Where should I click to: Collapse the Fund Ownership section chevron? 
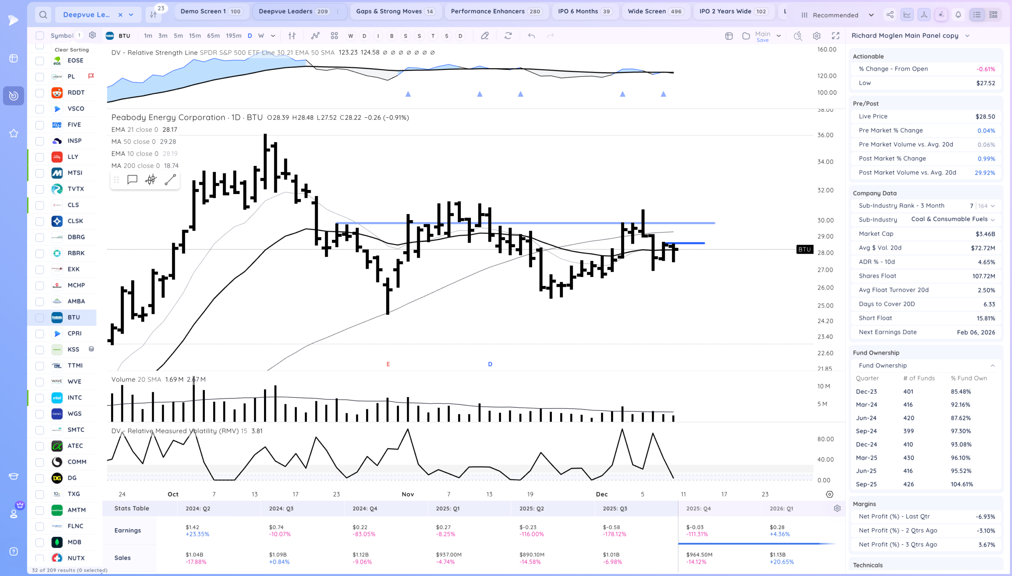pyautogui.click(x=992, y=365)
